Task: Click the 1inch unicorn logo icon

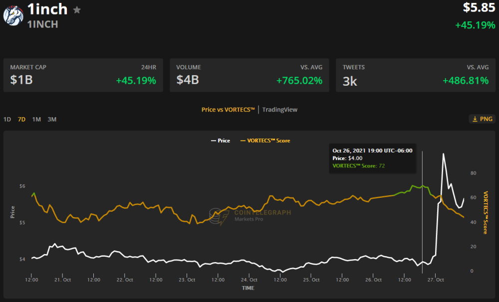Action: point(13,15)
